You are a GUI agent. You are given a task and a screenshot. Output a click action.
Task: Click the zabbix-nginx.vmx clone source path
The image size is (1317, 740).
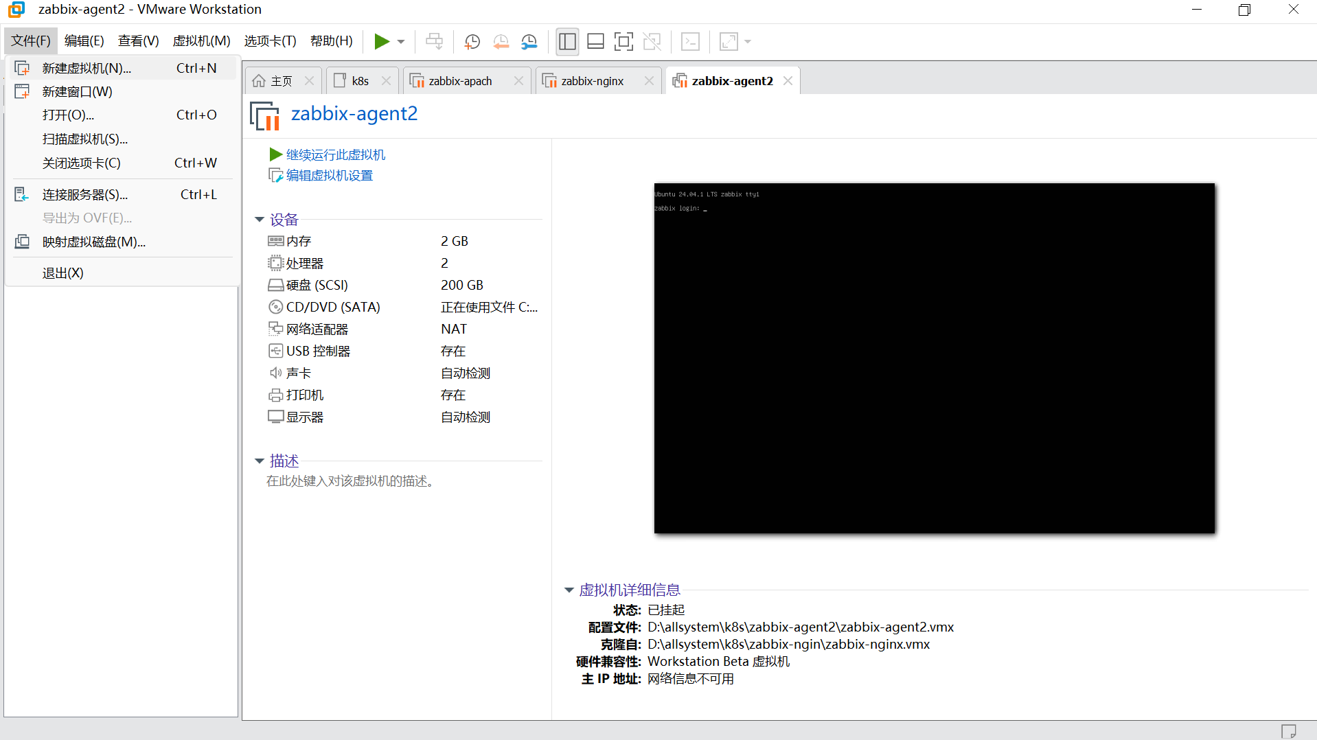789,644
